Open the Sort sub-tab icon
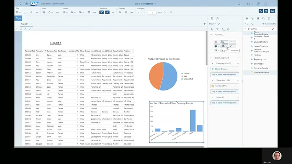 pos(223,30)
